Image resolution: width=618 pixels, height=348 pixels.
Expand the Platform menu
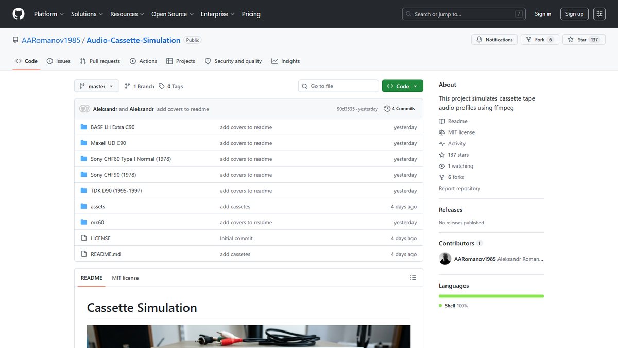coord(49,14)
